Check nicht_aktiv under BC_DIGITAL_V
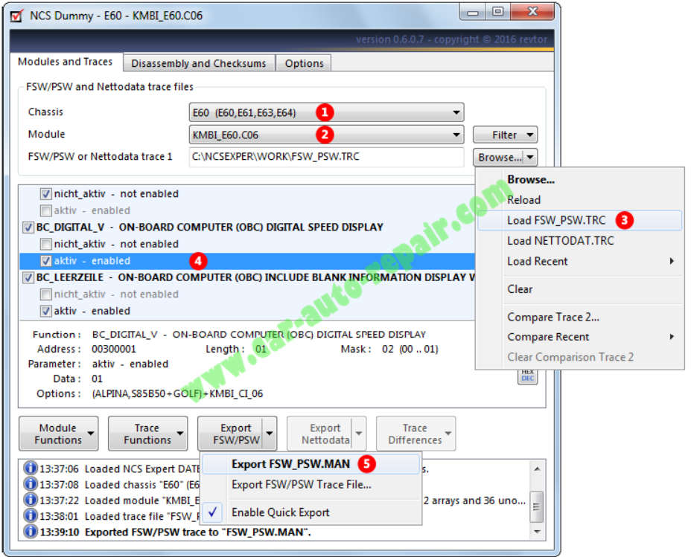 point(45,244)
